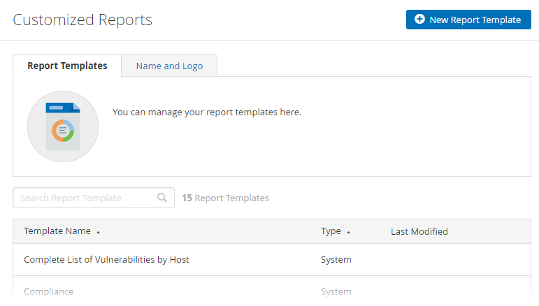Sort by the Type column header
The width and height of the screenshot is (539, 306).
(331, 231)
